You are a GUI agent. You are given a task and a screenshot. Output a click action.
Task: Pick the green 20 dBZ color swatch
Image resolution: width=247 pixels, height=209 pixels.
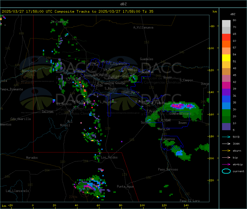(226, 113)
